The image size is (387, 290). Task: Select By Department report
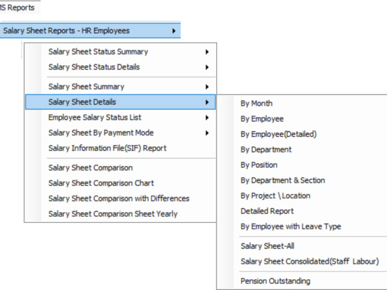coord(266,149)
